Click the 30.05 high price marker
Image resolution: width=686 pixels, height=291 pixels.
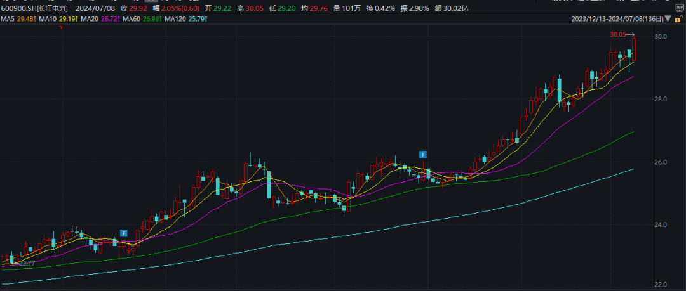click(618, 35)
